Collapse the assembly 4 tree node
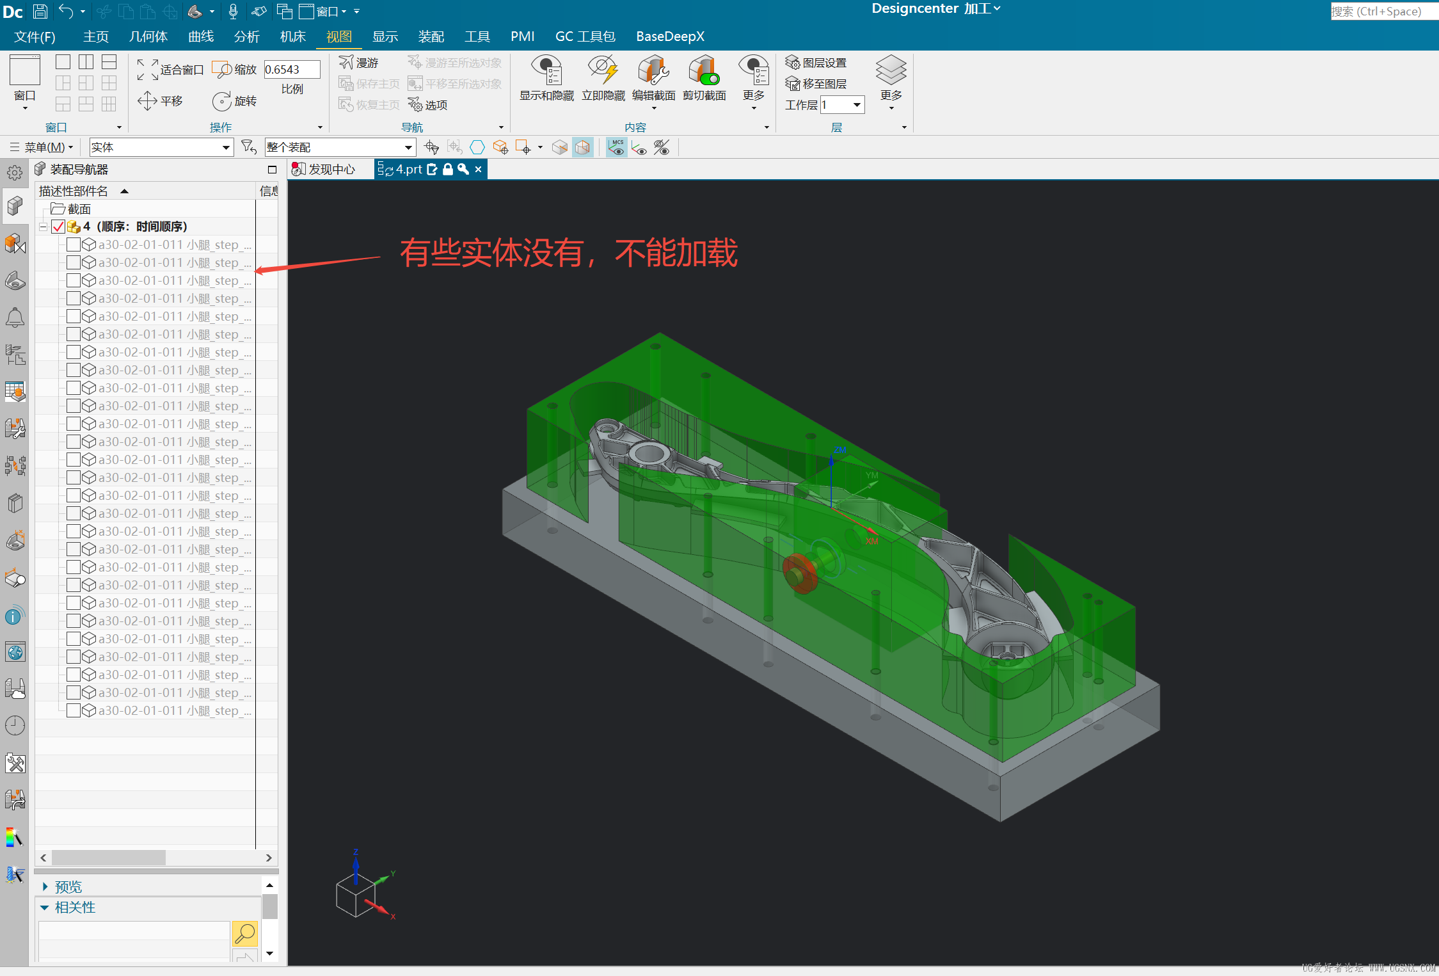 point(43,227)
